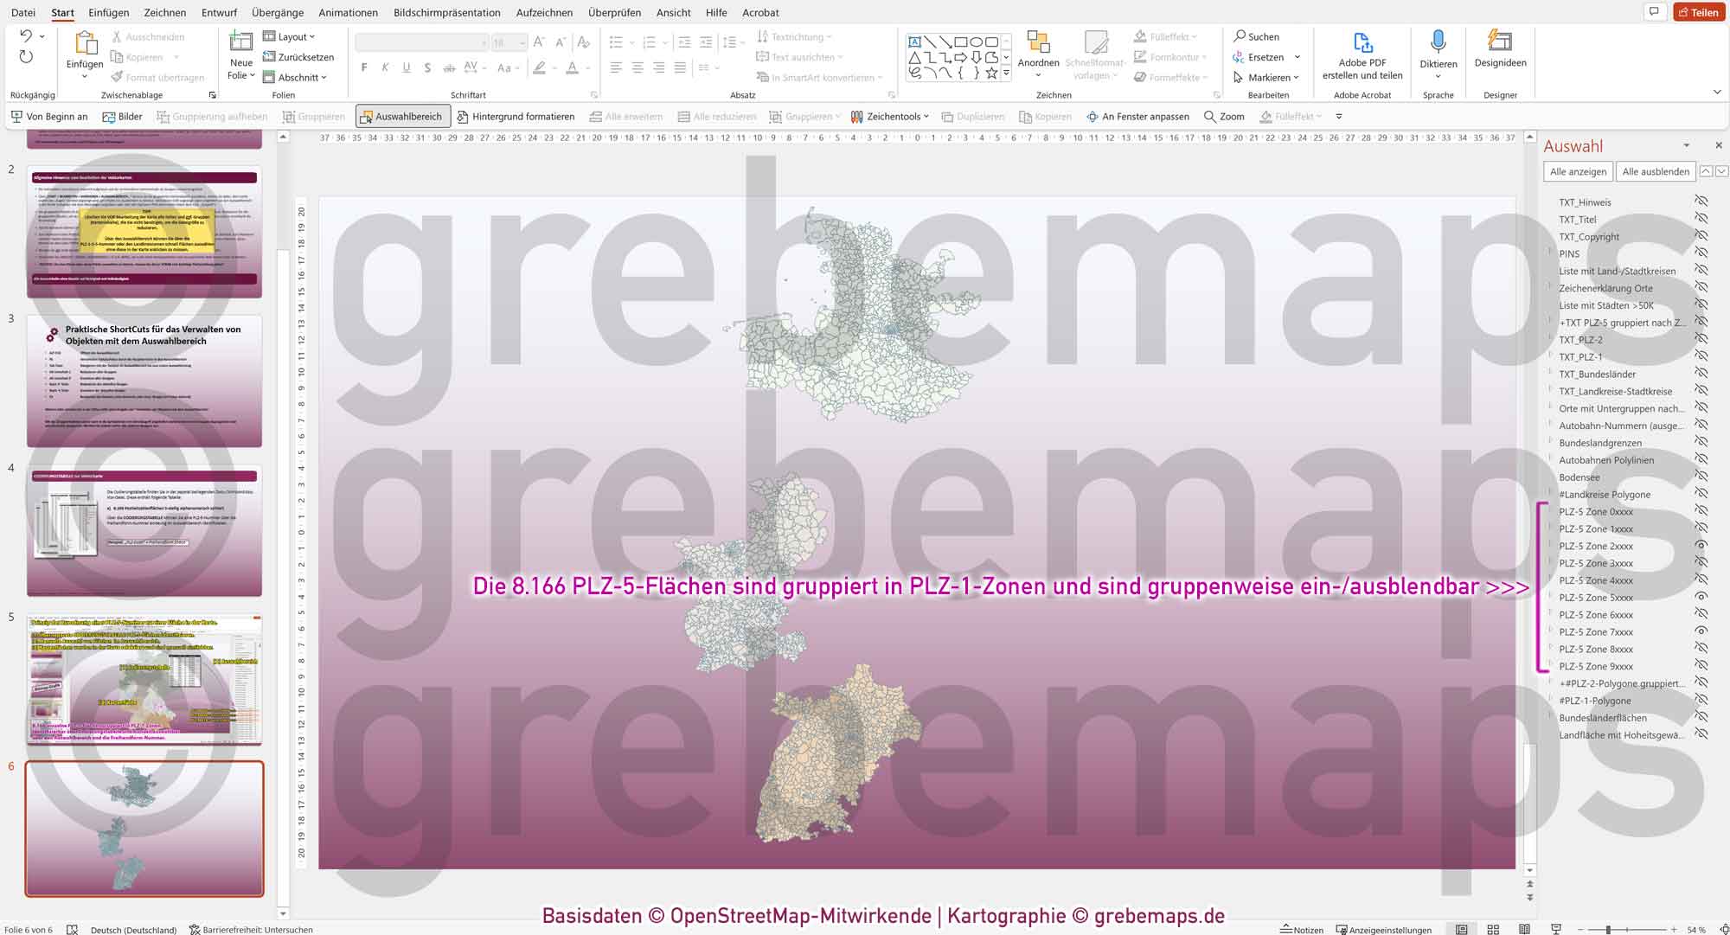
Task: Click the Hintergrund formatieren toolbar icon
Action: coord(463,117)
